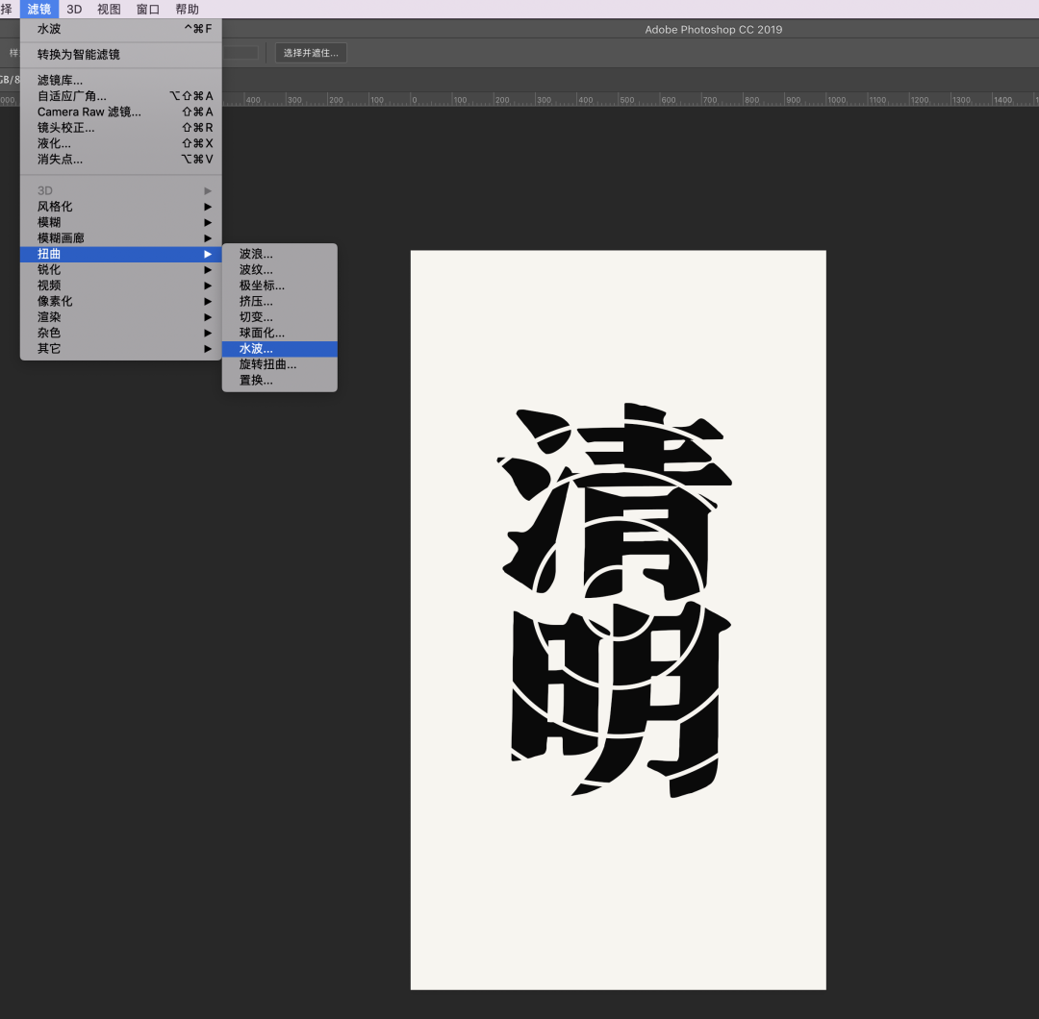Select the Camera Raw 滤镜... entry
Image resolution: width=1039 pixels, height=1019 pixels.
(x=89, y=112)
